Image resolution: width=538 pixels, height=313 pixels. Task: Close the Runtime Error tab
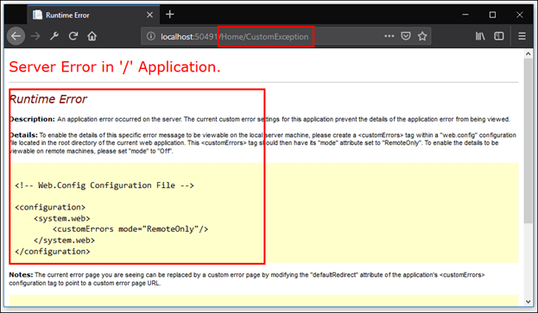(149, 15)
